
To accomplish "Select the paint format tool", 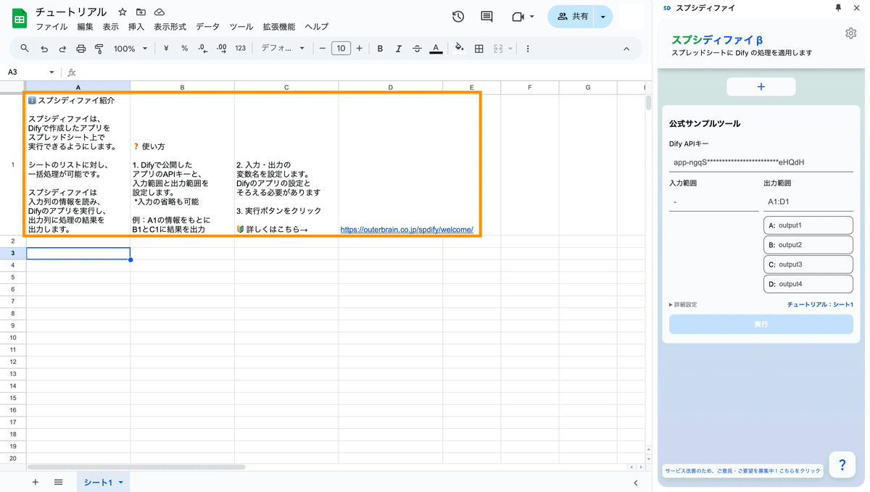I will 99,49.
